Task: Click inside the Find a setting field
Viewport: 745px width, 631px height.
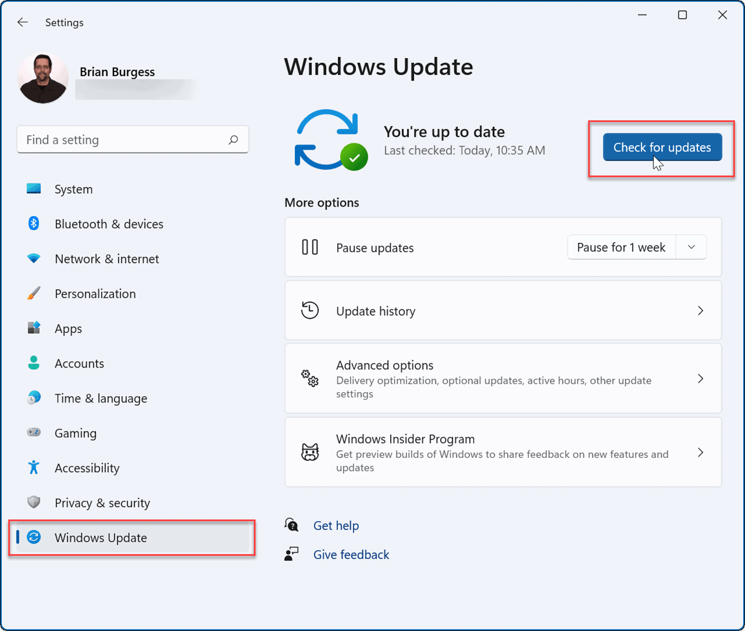Action: coord(118,140)
